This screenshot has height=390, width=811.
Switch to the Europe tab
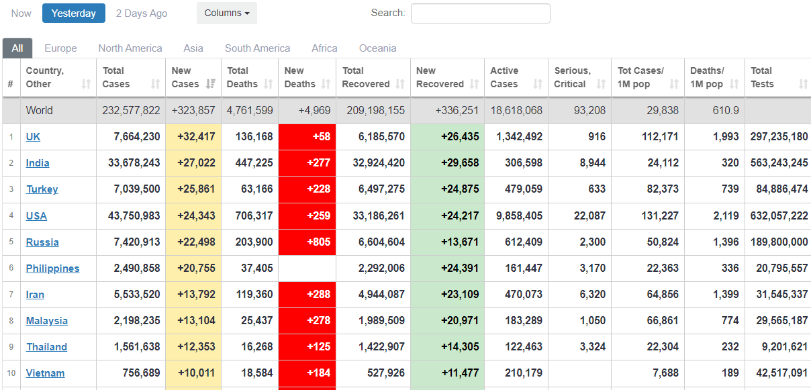pyautogui.click(x=60, y=48)
